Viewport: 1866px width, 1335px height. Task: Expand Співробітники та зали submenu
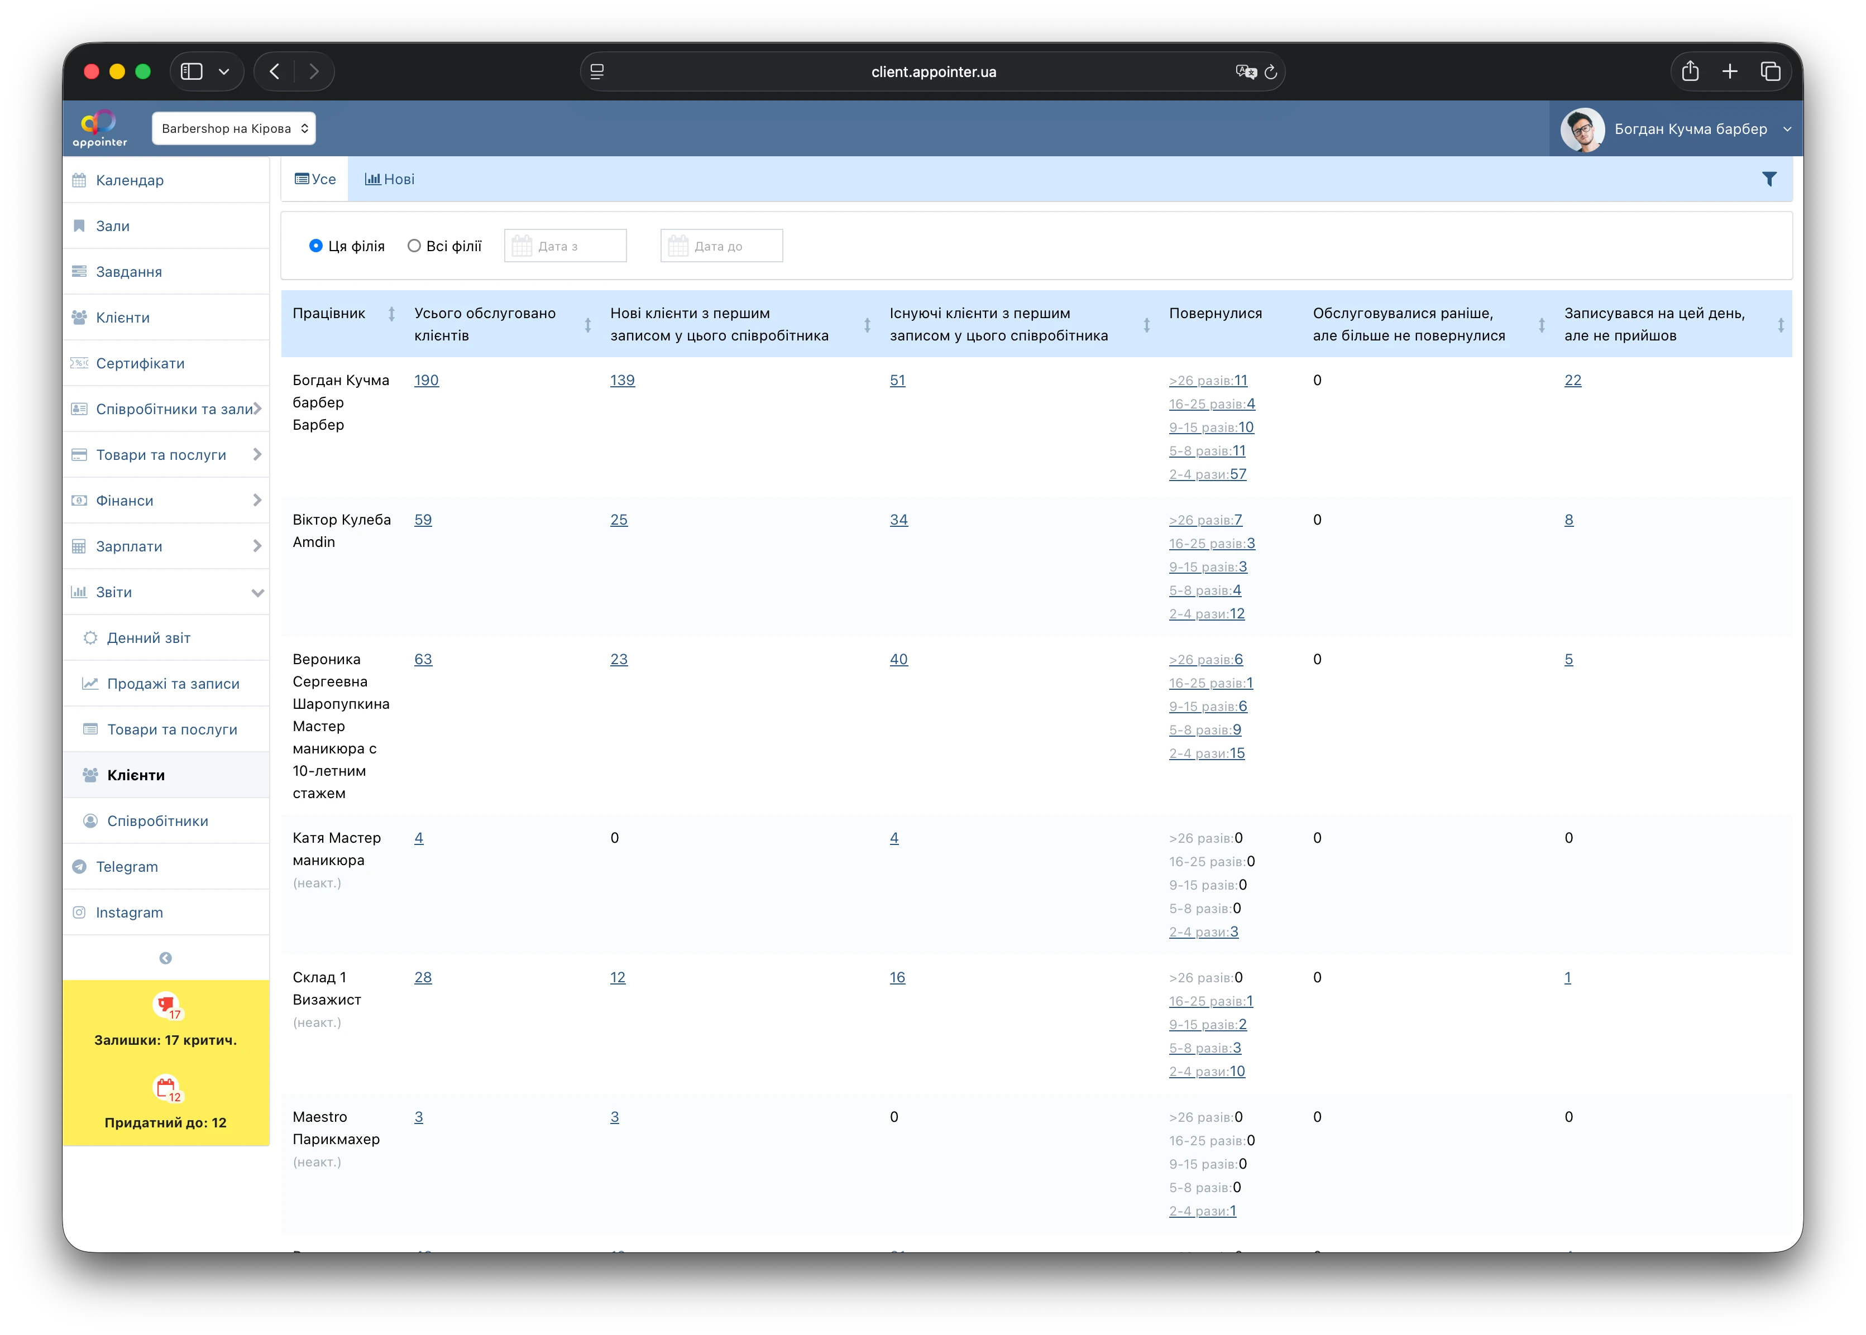click(x=257, y=409)
